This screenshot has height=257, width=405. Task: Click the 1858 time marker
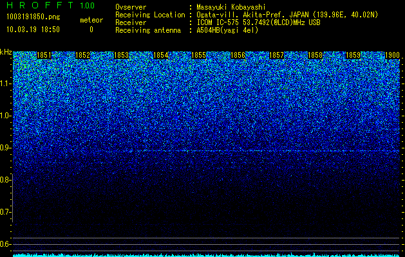[x=315, y=55]
